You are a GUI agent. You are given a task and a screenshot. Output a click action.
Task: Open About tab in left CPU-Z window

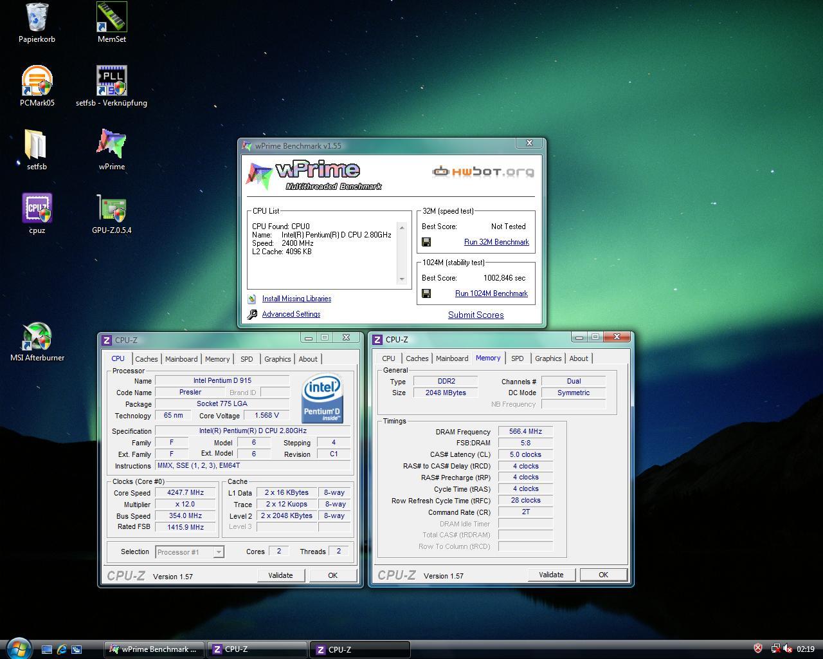(308, 359)
